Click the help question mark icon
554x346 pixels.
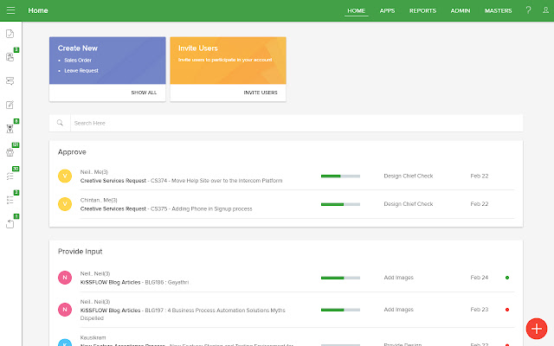[x=528, y=10]
